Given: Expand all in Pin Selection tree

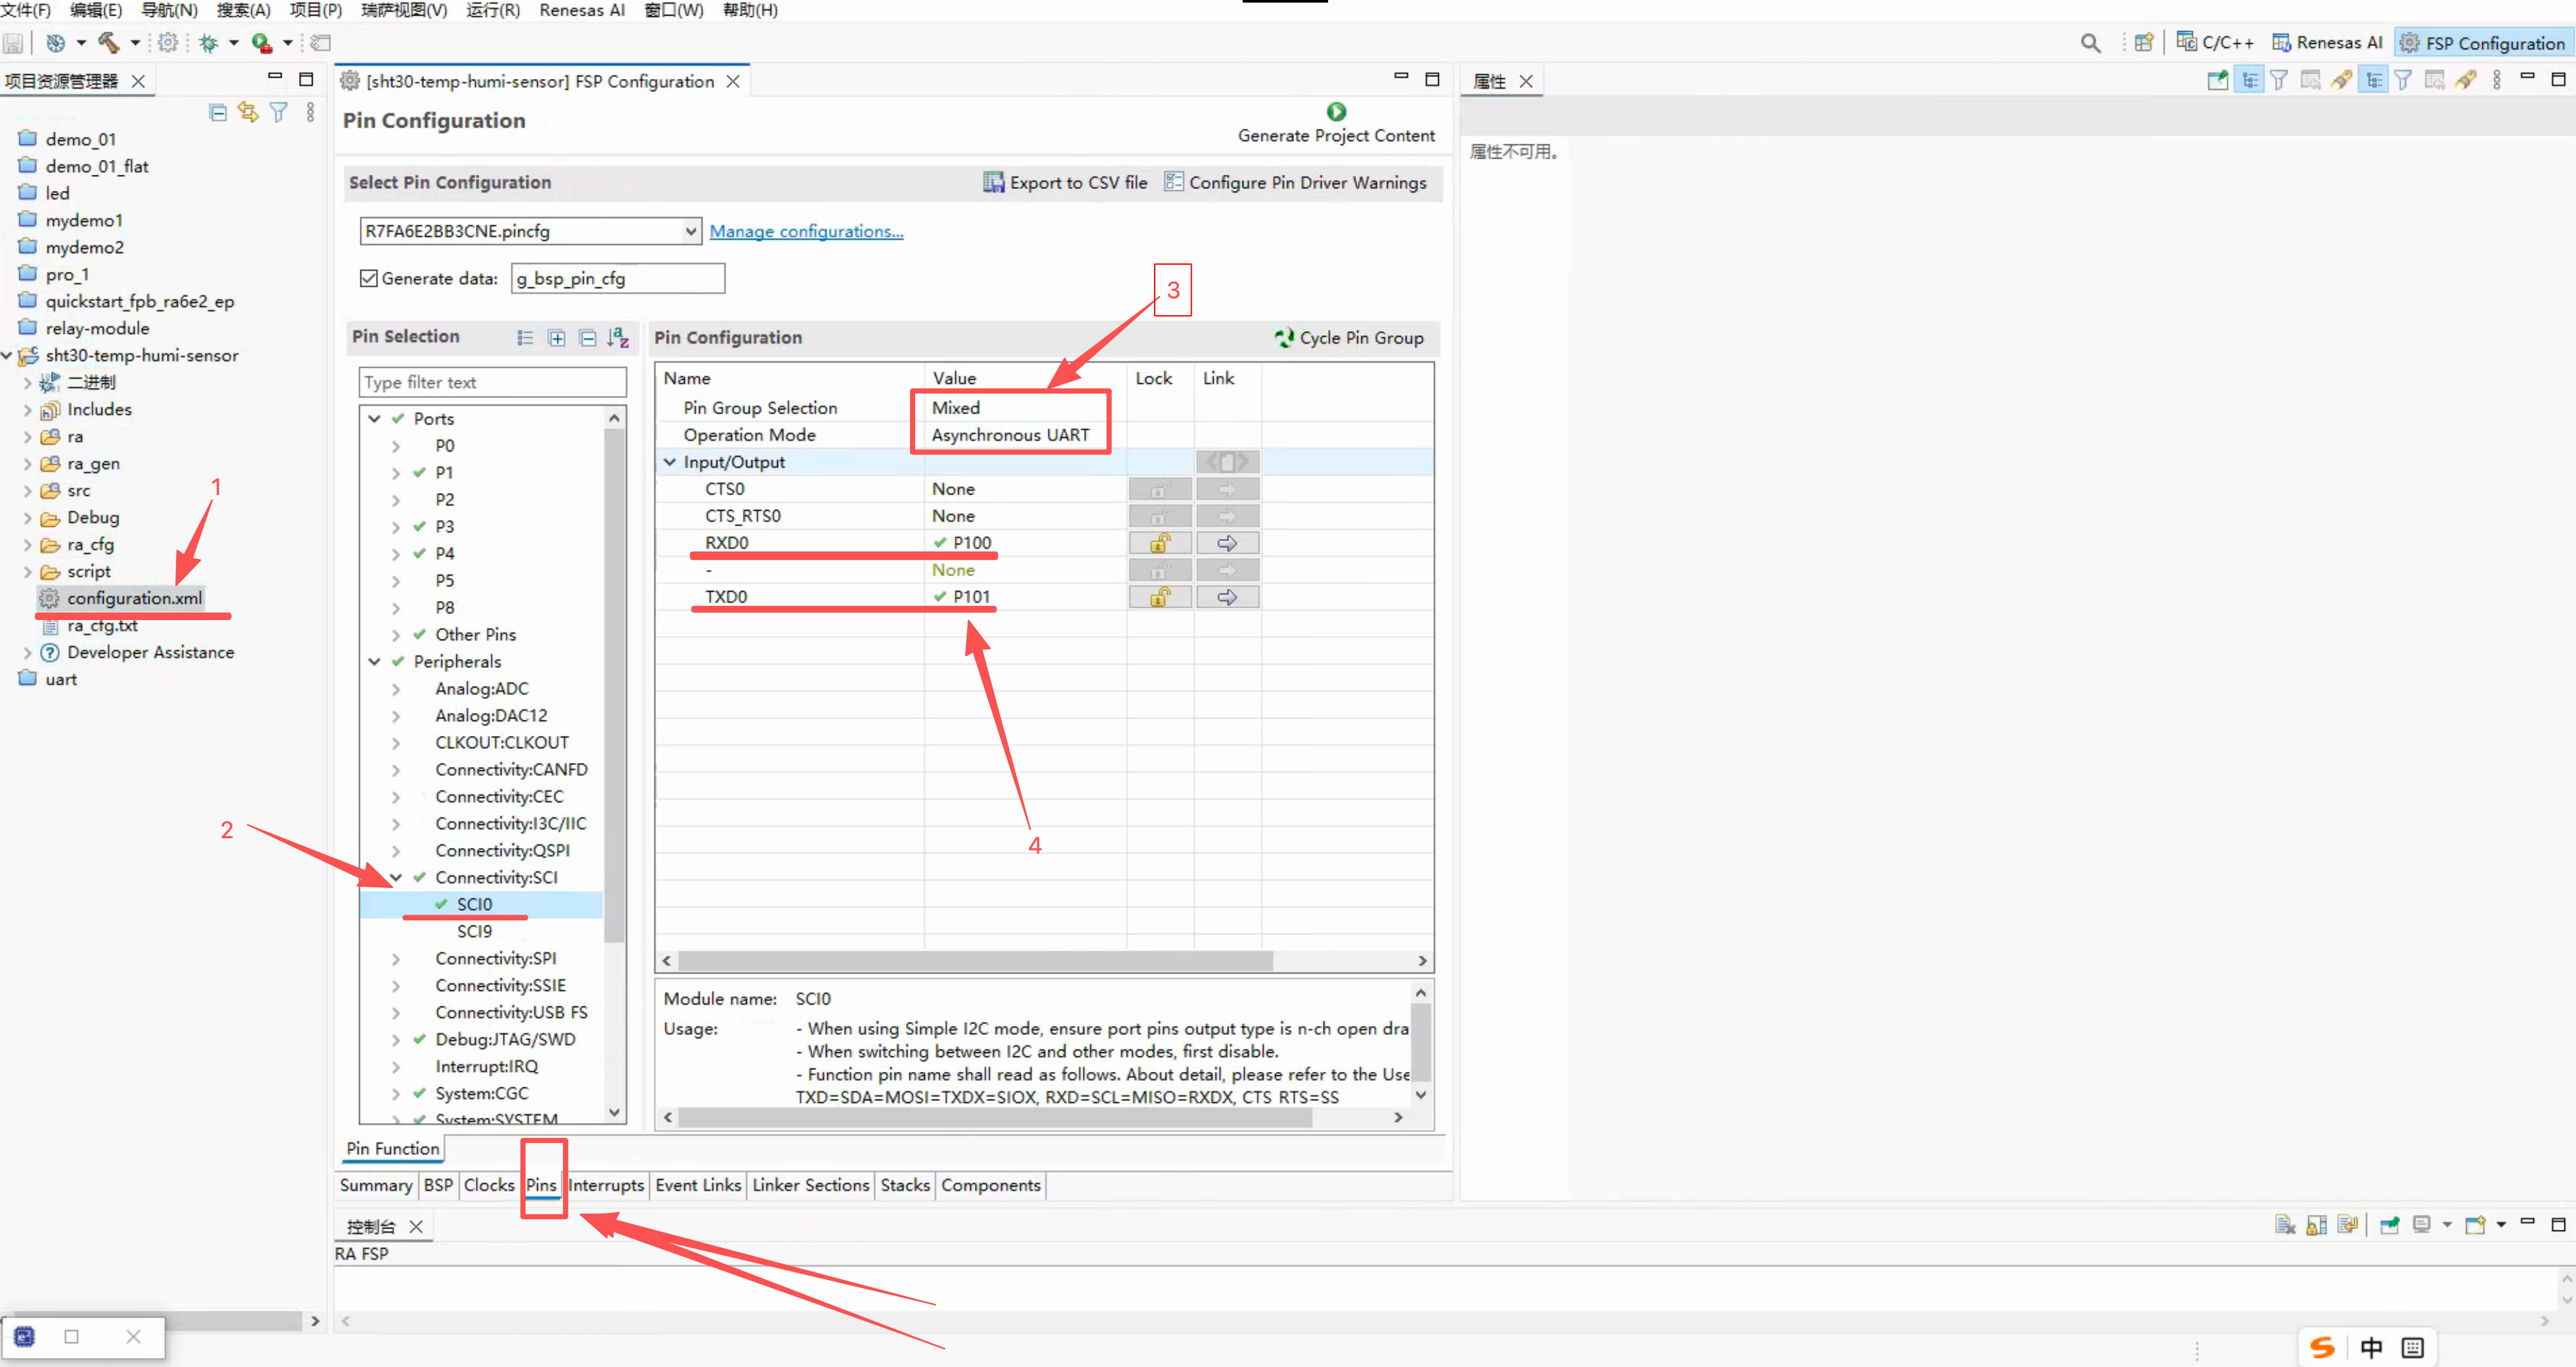Looking at the screenshot, I should (x=557, y=338).
